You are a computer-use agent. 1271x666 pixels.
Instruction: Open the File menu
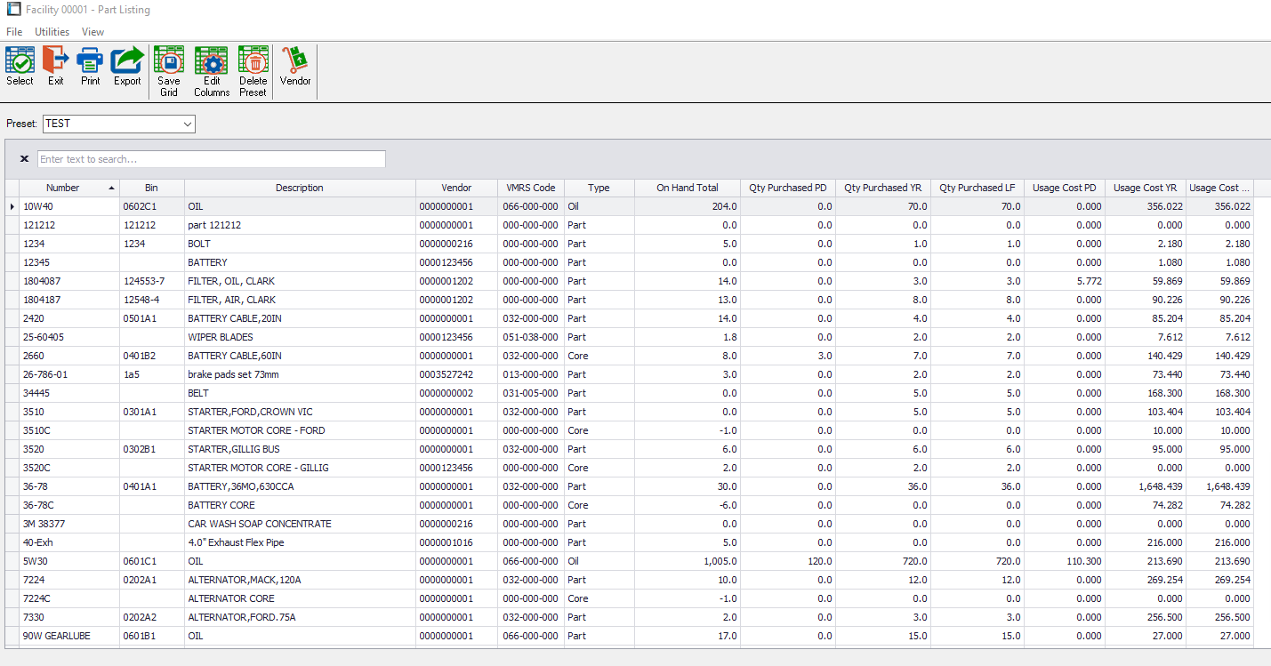[x=14, y=32]
